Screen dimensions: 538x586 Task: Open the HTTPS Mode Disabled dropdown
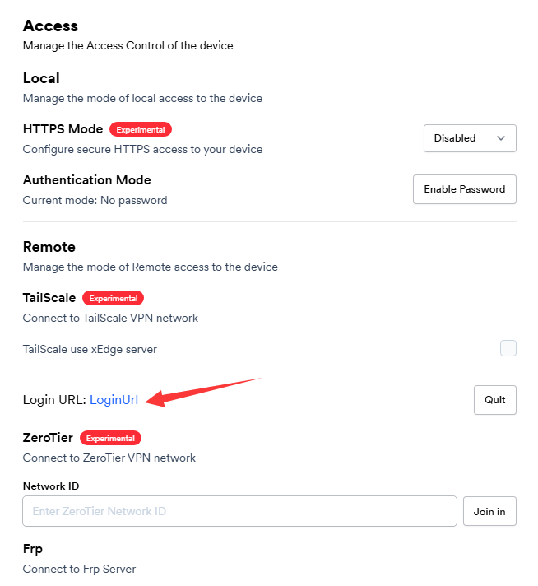469,138
